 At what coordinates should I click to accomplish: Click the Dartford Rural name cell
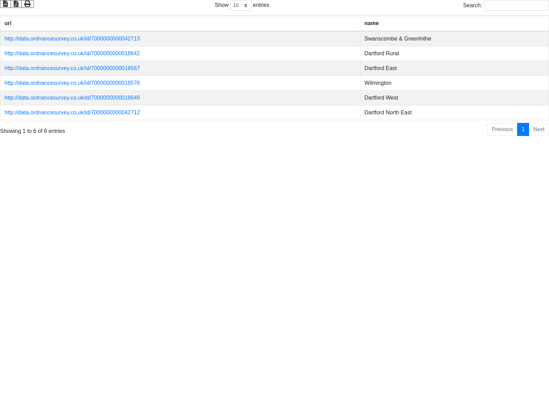[382, 54]
